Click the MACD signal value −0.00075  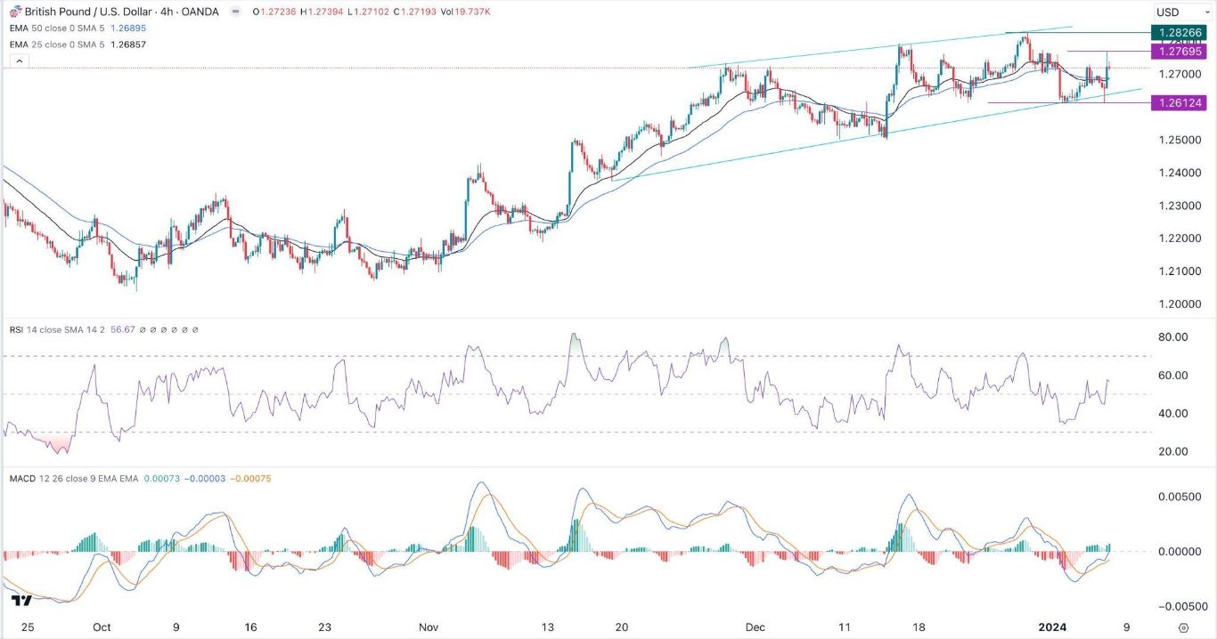(x=251, y=479)
